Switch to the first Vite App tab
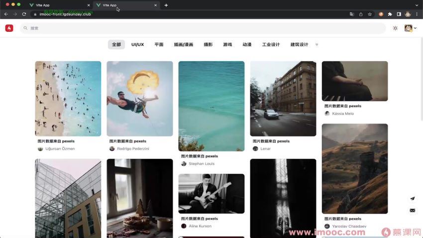 (x=59, y=5)
